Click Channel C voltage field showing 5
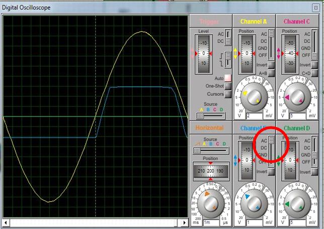Viewport: 324px width, 229px height. click(x=298, y=116)
